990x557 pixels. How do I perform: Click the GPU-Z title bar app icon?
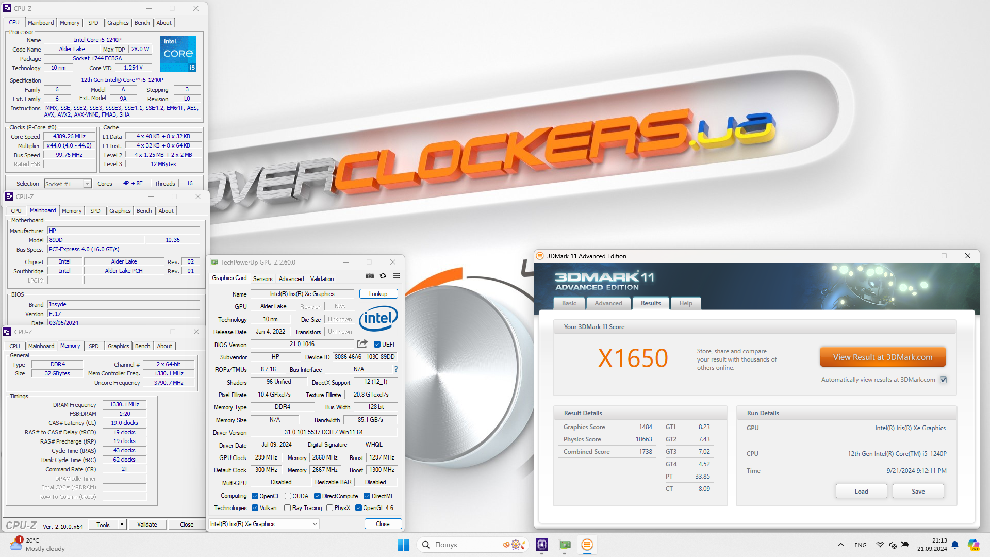point(214,262)
